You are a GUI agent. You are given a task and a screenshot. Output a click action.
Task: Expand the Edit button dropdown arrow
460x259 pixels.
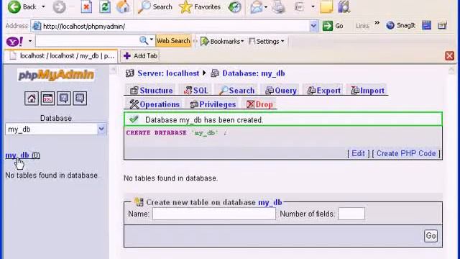pos(313,6)
